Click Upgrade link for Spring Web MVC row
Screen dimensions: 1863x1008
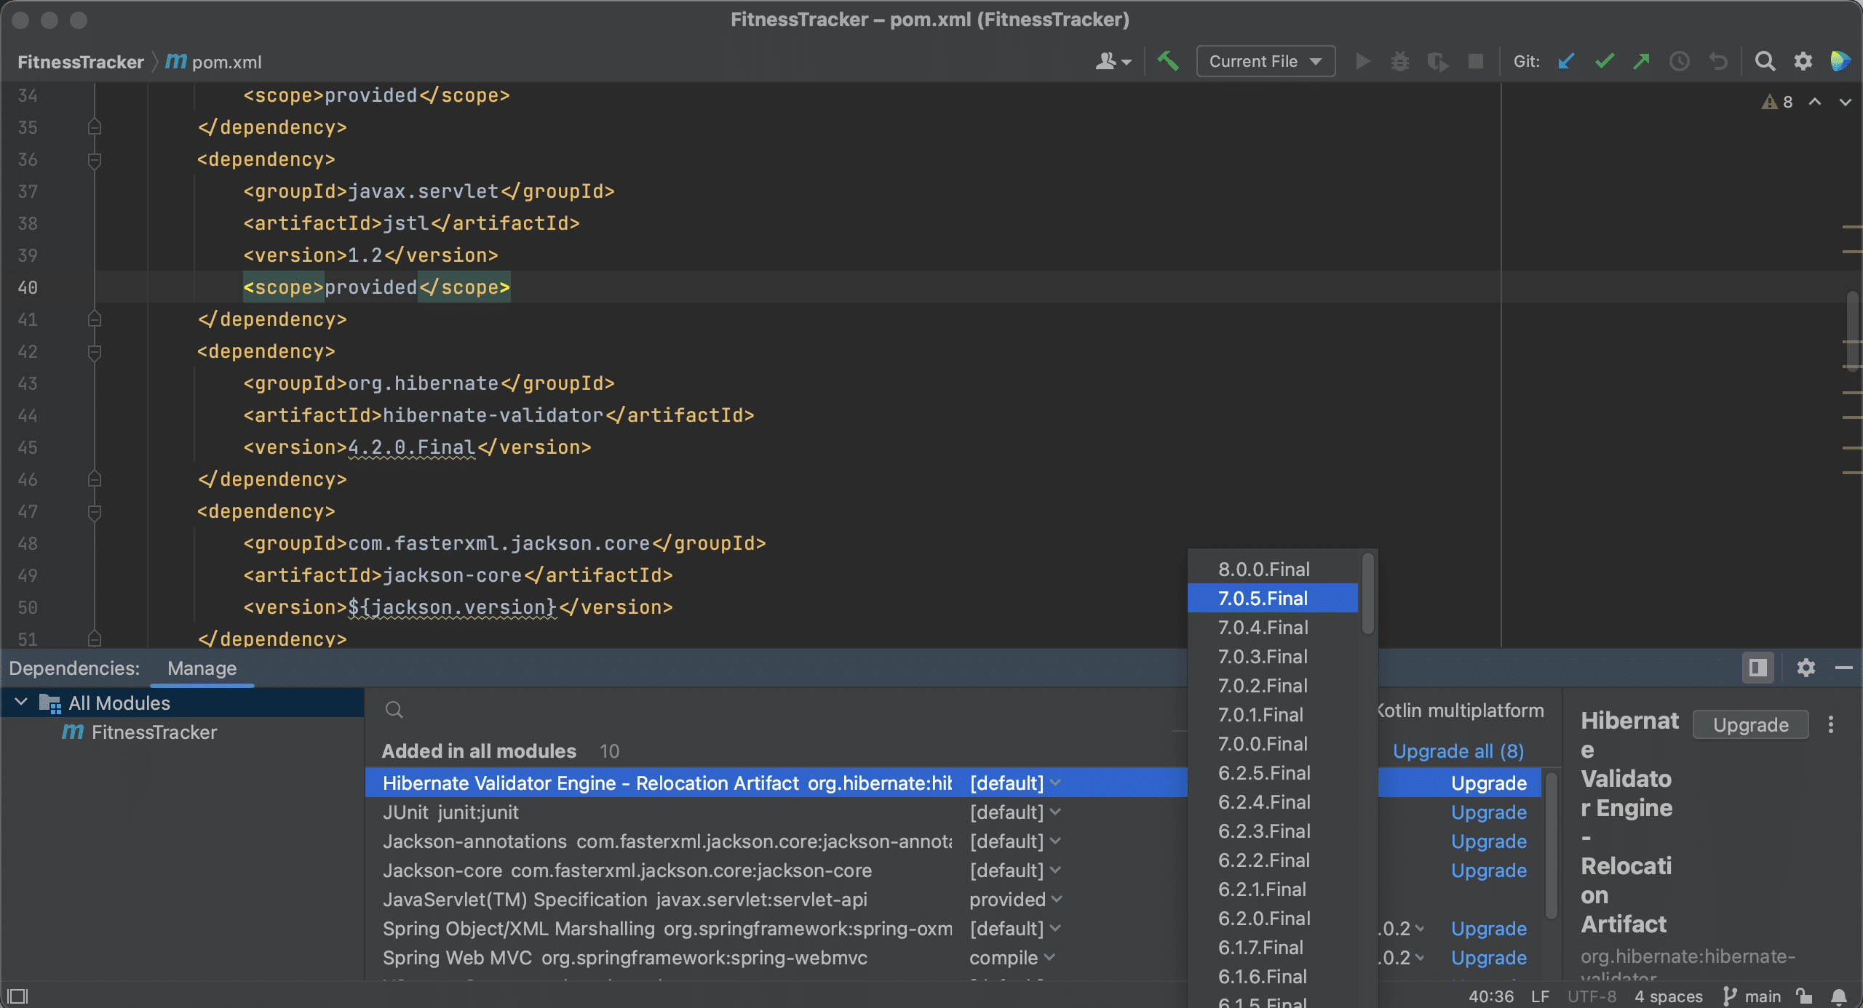1489,958
